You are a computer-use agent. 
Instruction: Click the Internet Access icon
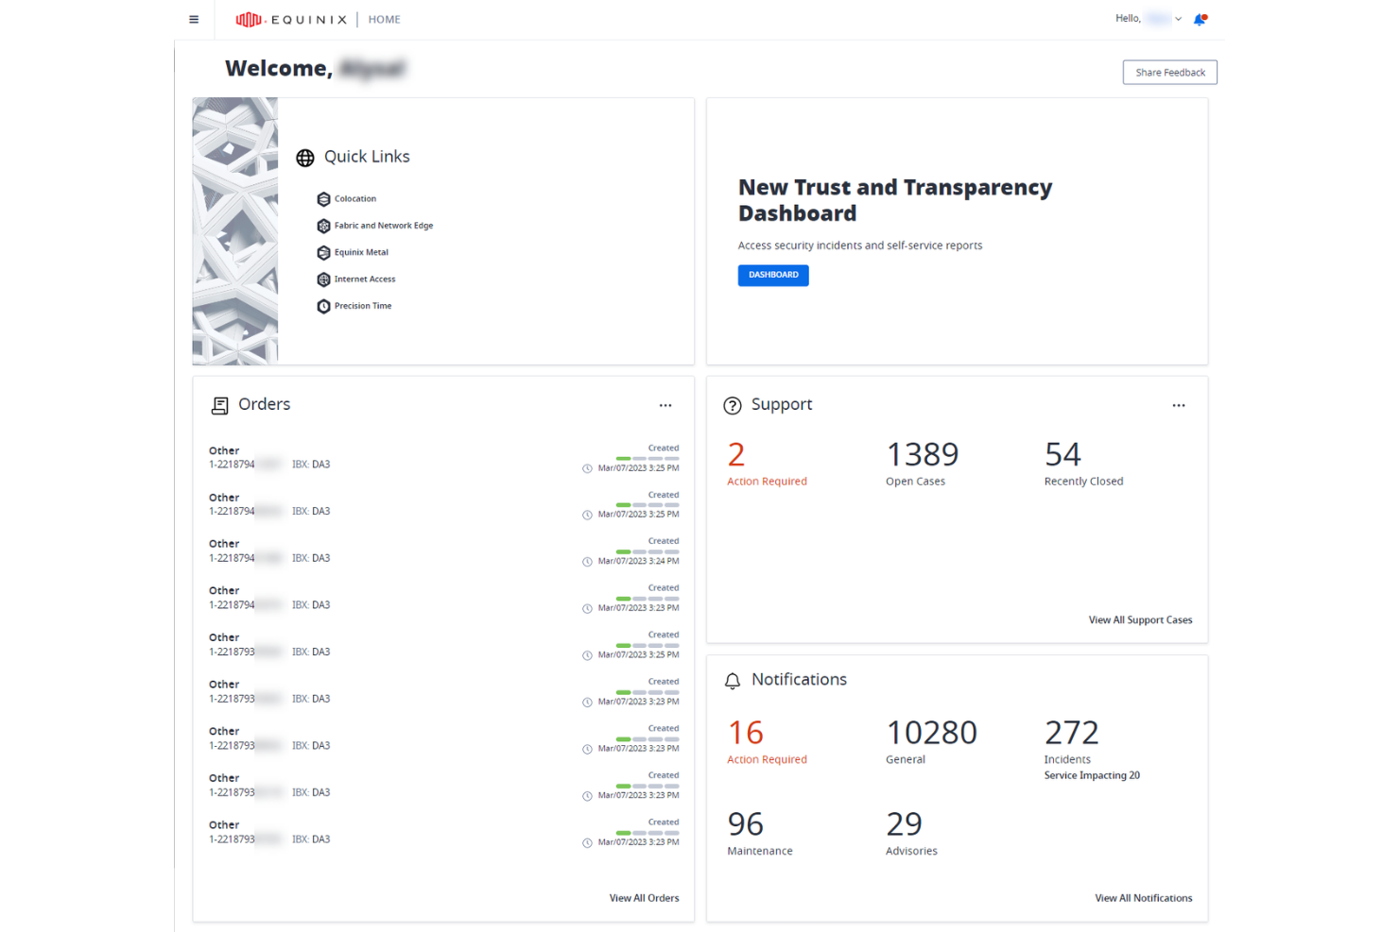click(323, 280)
